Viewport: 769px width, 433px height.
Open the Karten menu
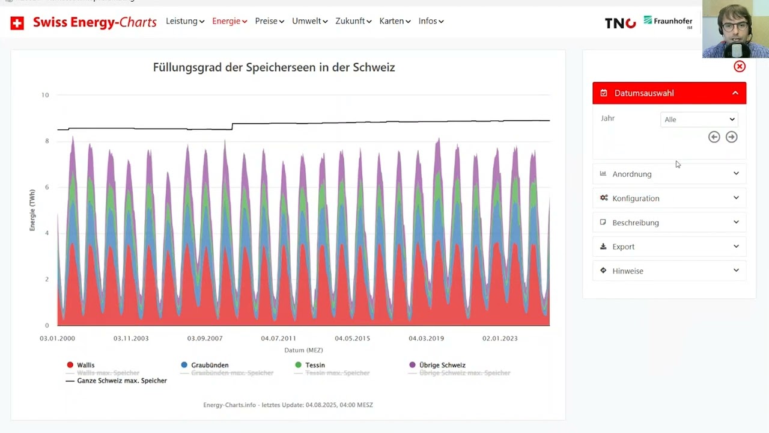click(x=395, y=21)
